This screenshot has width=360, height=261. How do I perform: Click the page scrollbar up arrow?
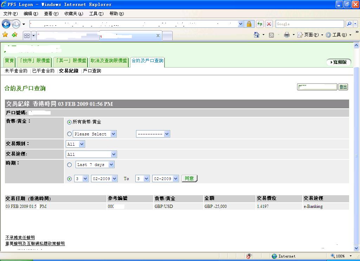(x=356, y=45)
